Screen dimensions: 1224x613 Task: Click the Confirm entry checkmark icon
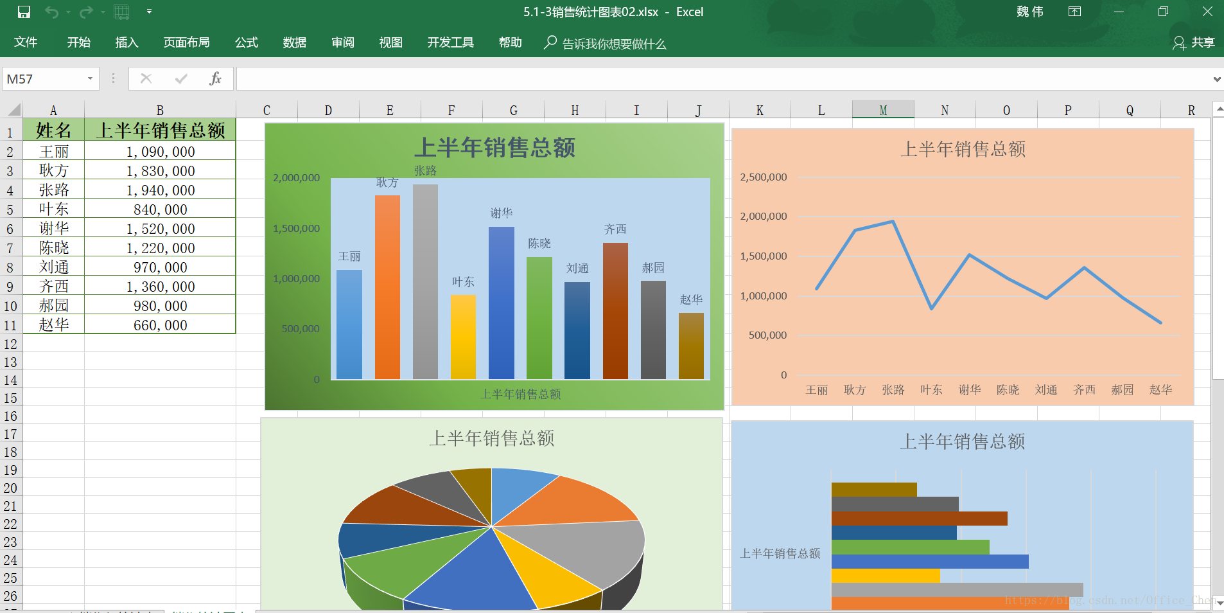coord(181,78)
